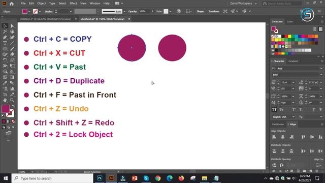
Task: Select the Direct Selection tool (white arrow)
Action: click(x=12, y=26)
